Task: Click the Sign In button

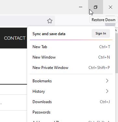Action: [101, 34]
